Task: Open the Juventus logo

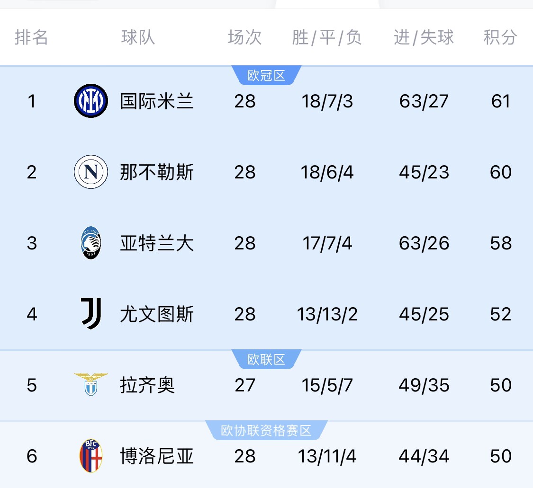Action: (91, 314)
